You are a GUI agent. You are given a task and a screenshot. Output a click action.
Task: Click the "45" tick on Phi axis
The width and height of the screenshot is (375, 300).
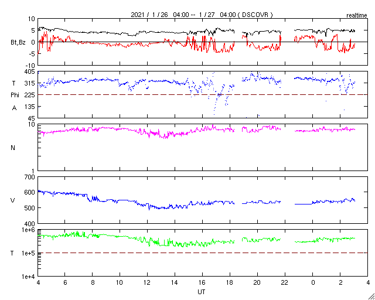[x=32, y=118]
